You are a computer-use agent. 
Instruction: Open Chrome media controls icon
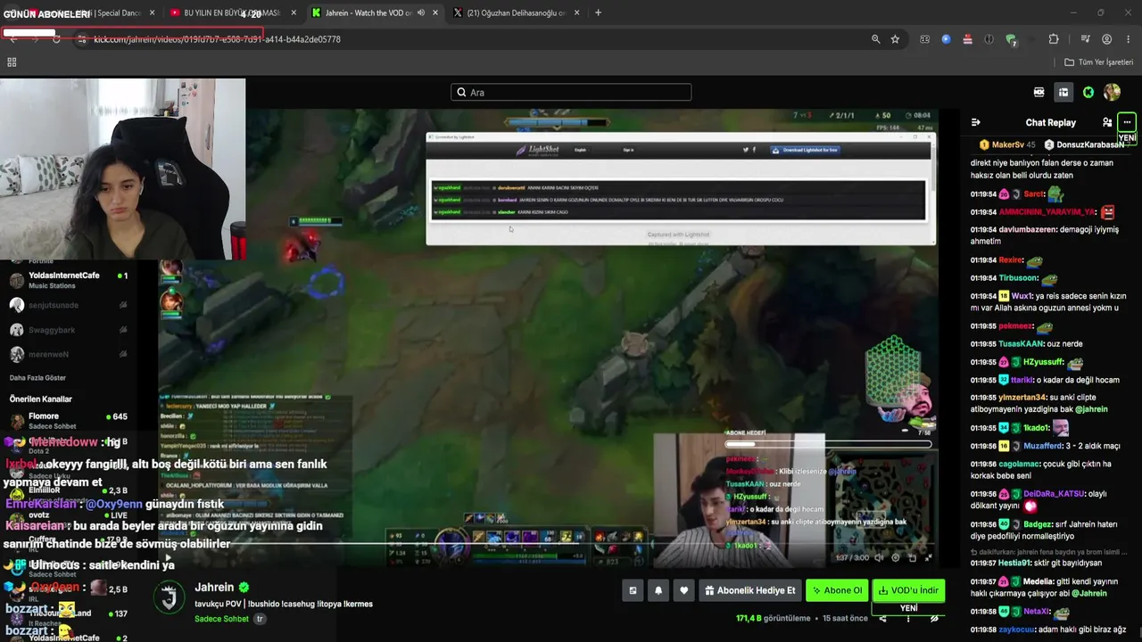(x=1085, y=39)
